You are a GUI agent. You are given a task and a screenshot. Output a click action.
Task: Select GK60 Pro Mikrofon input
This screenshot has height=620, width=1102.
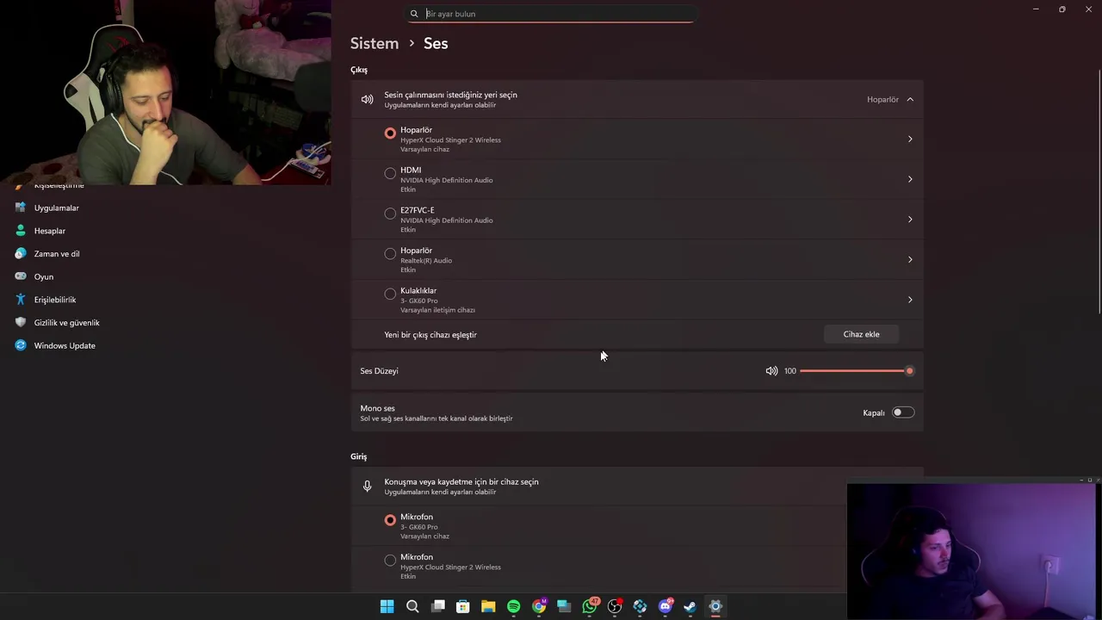(390, 520)
